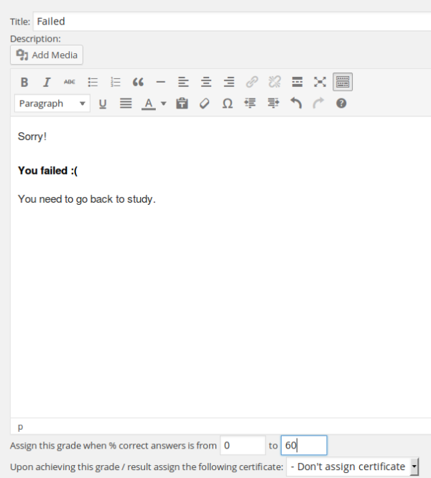Insert a Read More tag

point(297,82)
